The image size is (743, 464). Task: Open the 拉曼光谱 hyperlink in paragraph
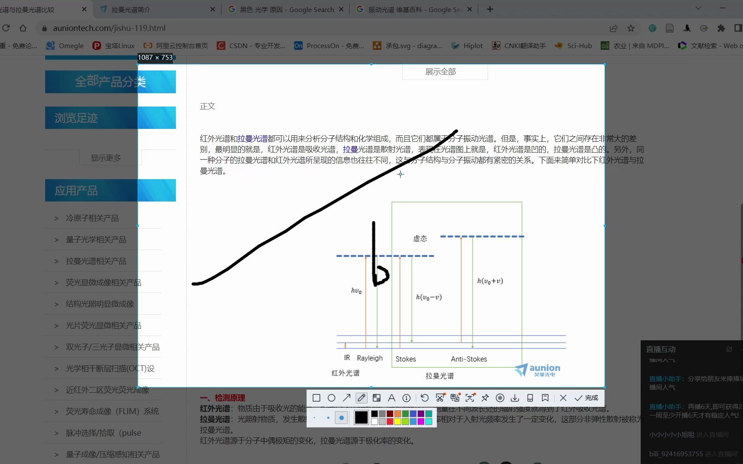(253, 138)
